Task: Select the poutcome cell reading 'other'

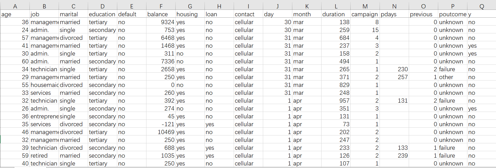Action: pyautogui.click(x=446, y=77)
